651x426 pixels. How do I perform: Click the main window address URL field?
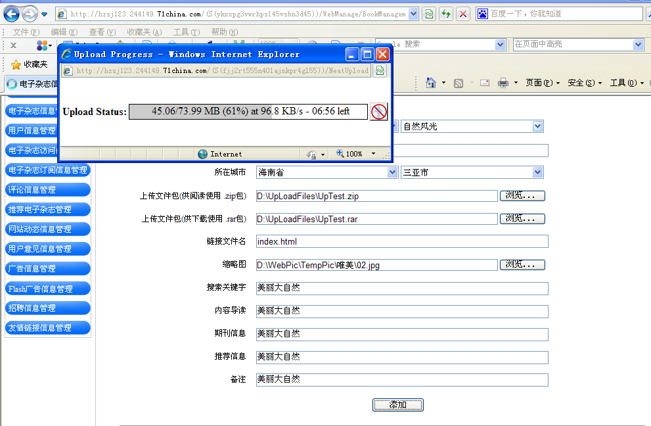pyautogui.click(x=238, y=14)
